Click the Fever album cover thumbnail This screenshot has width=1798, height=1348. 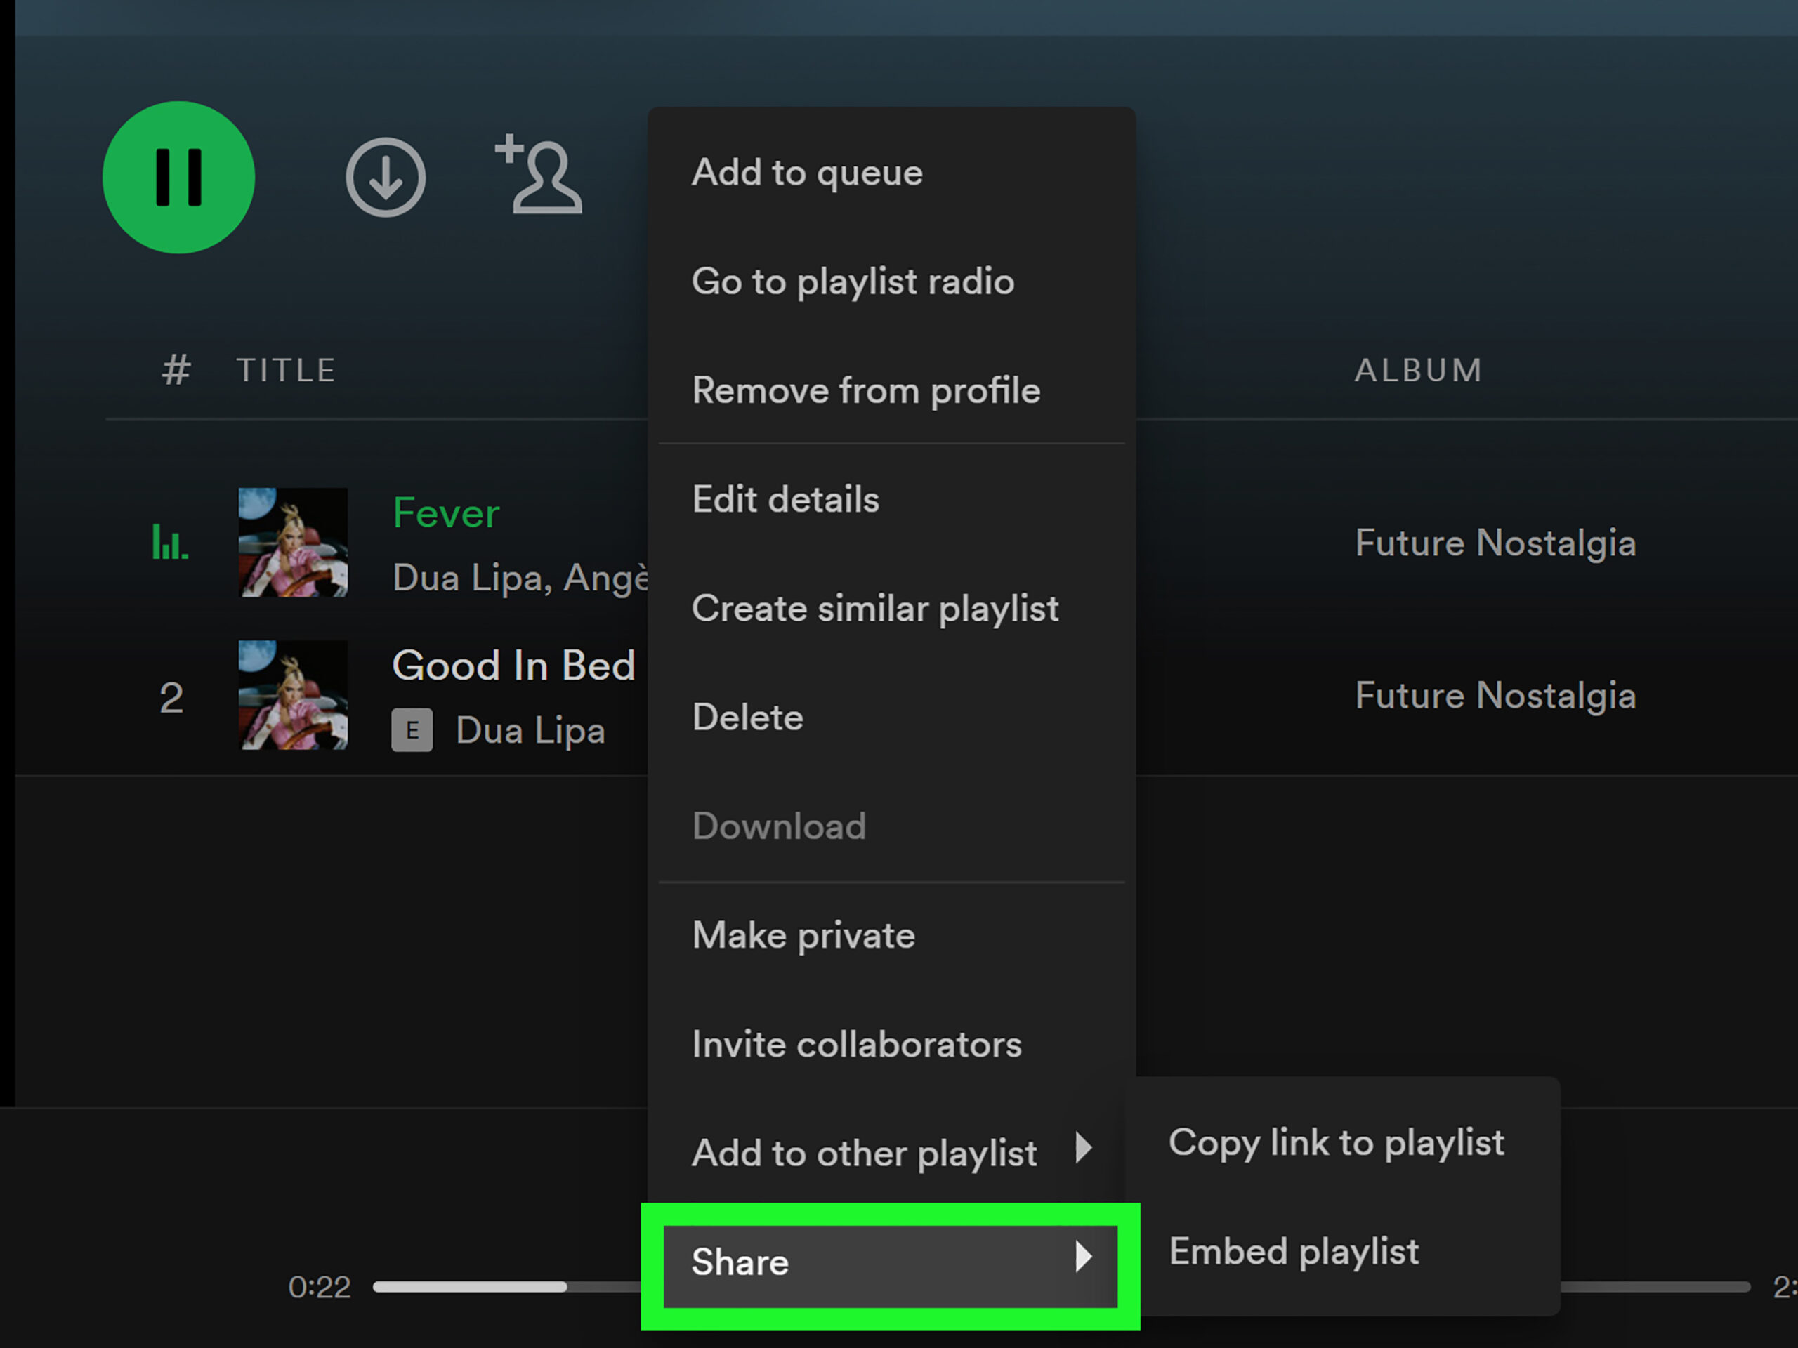[x=293, y=542]
